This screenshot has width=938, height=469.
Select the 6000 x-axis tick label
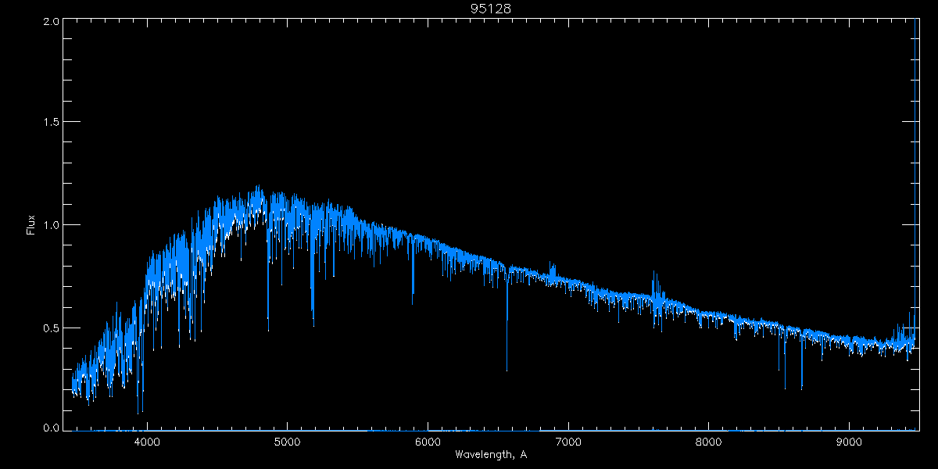428,441
